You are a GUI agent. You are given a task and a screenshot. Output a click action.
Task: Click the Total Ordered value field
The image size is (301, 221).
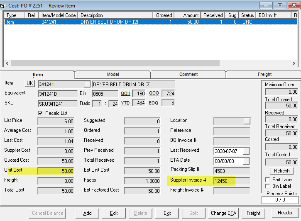[281, 106]
